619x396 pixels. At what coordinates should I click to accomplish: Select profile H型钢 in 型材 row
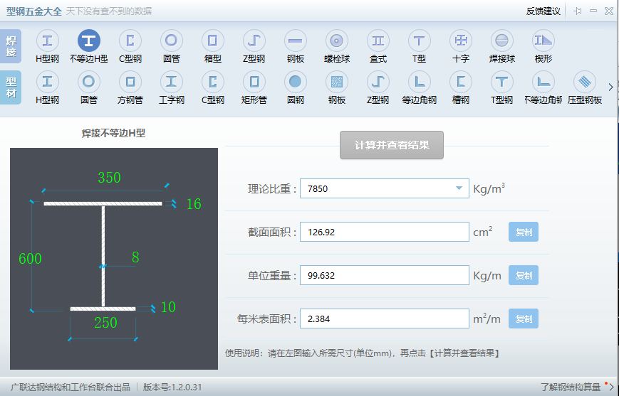tap(48, 82)
